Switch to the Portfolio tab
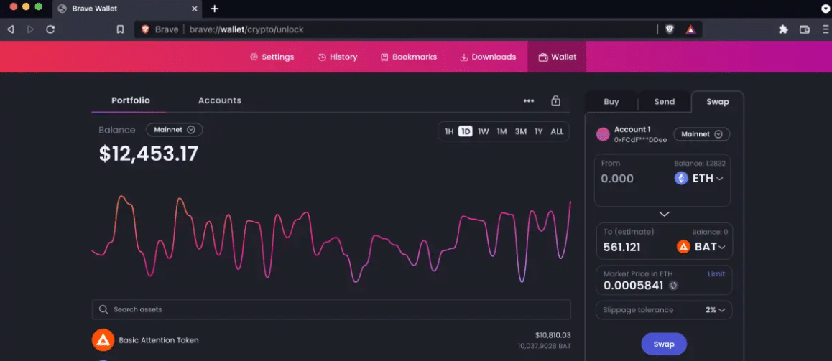Viewport: 832px width, 361px height. (x=131, y=100)
